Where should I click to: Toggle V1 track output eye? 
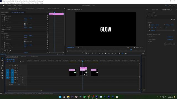coord(17,70)
